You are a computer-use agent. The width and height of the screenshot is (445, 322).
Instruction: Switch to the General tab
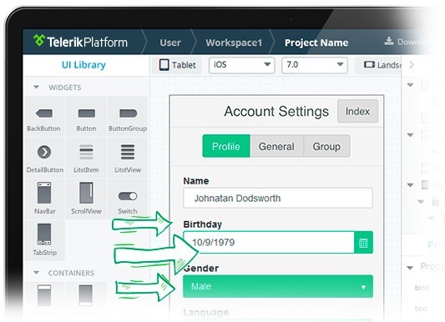click(276, 146)
